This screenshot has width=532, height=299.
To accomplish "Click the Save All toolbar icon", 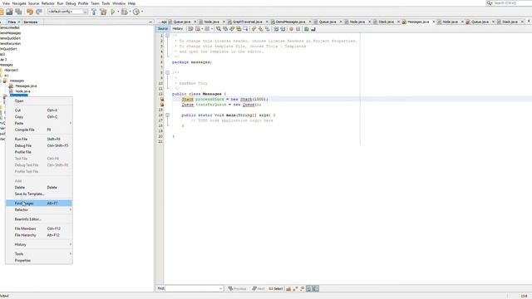I will tap(18, 12).
